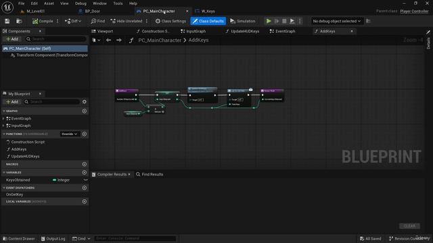
Task: Open the Window menu
Action: [x=99, y=3]
